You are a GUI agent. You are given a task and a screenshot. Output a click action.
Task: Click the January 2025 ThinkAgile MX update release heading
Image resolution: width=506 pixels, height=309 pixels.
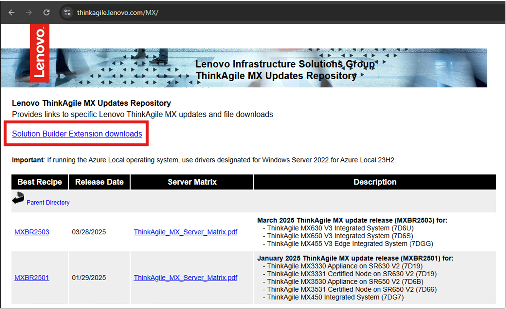pos(355,258)
